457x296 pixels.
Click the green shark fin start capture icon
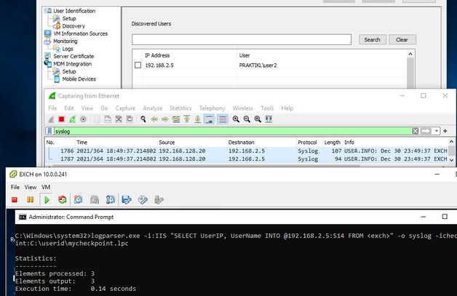tap(52, 119)
